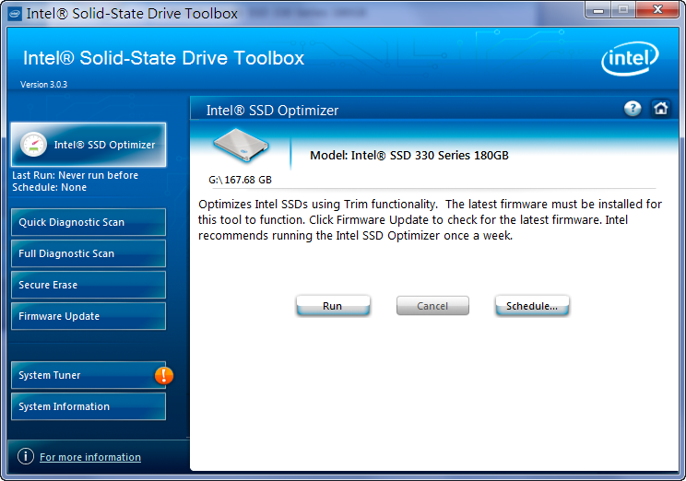Open Firmware Update

[x=89, y=316]
